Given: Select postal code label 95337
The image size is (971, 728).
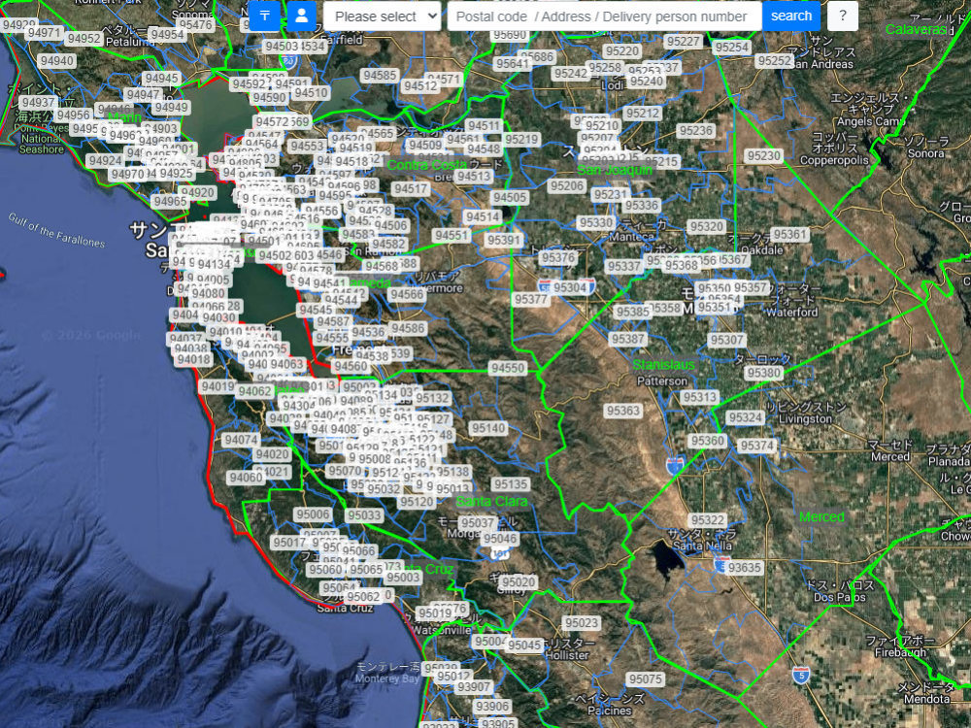Looking at the screenshot, I should click(623, 266).
